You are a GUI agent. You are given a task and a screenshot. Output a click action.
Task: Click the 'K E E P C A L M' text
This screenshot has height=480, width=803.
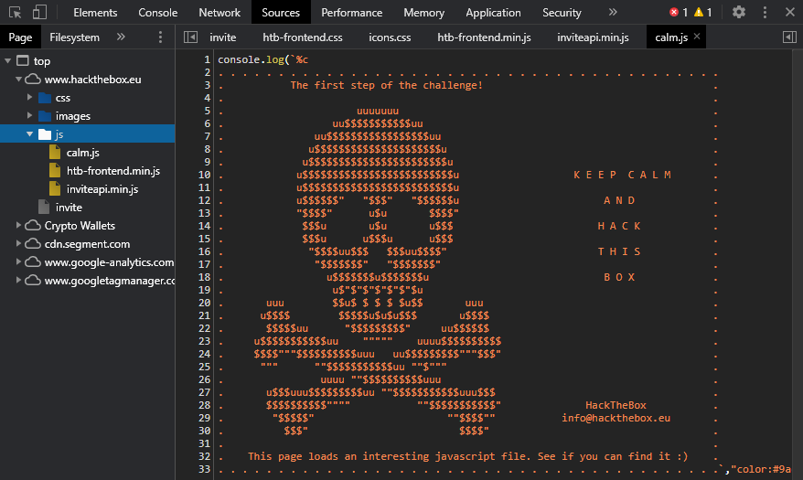point(622,175)
